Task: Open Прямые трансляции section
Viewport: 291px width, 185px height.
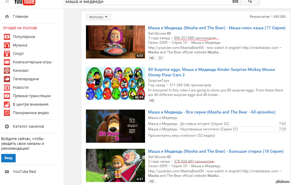Action: [x=32, y=96]
